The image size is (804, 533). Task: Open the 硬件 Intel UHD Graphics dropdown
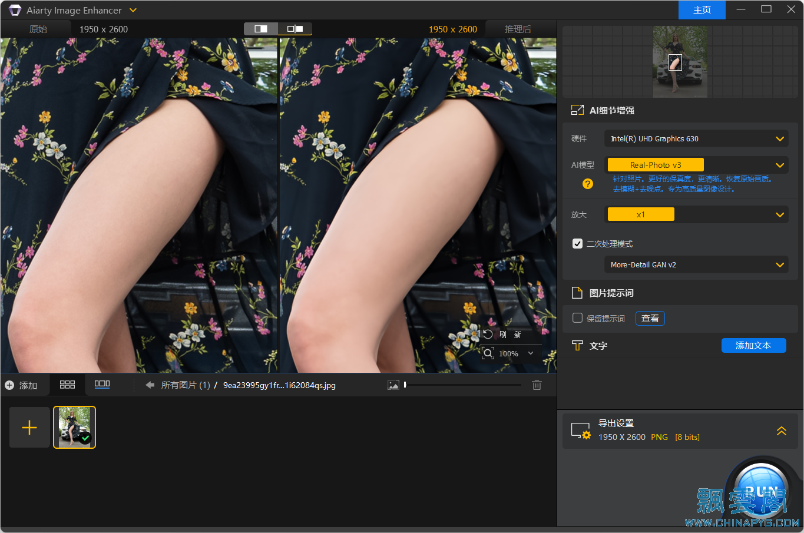coord(696,139)
